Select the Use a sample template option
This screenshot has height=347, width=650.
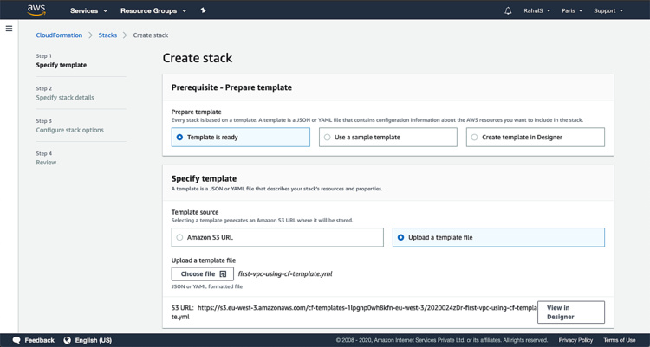(x=387, y=137)
